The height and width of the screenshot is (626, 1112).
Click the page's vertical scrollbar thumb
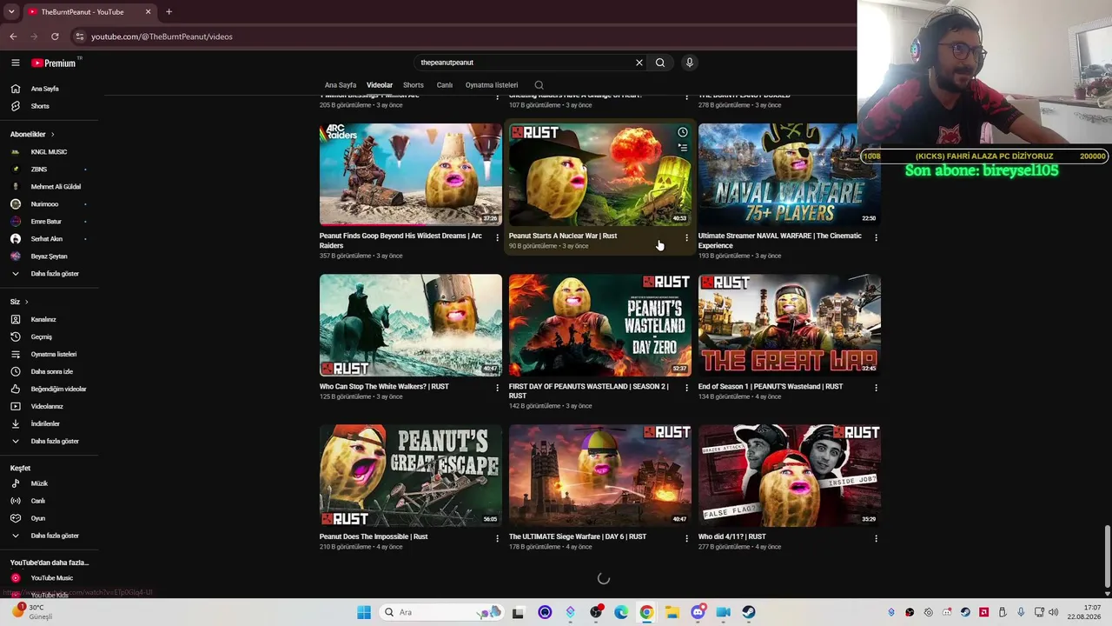click(1107, 556)
